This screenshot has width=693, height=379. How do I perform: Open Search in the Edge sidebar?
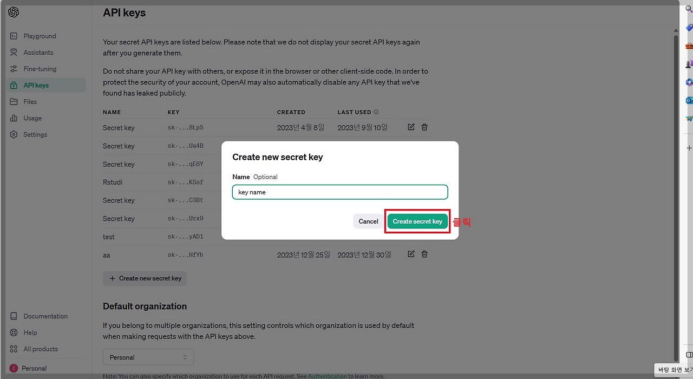689,9
